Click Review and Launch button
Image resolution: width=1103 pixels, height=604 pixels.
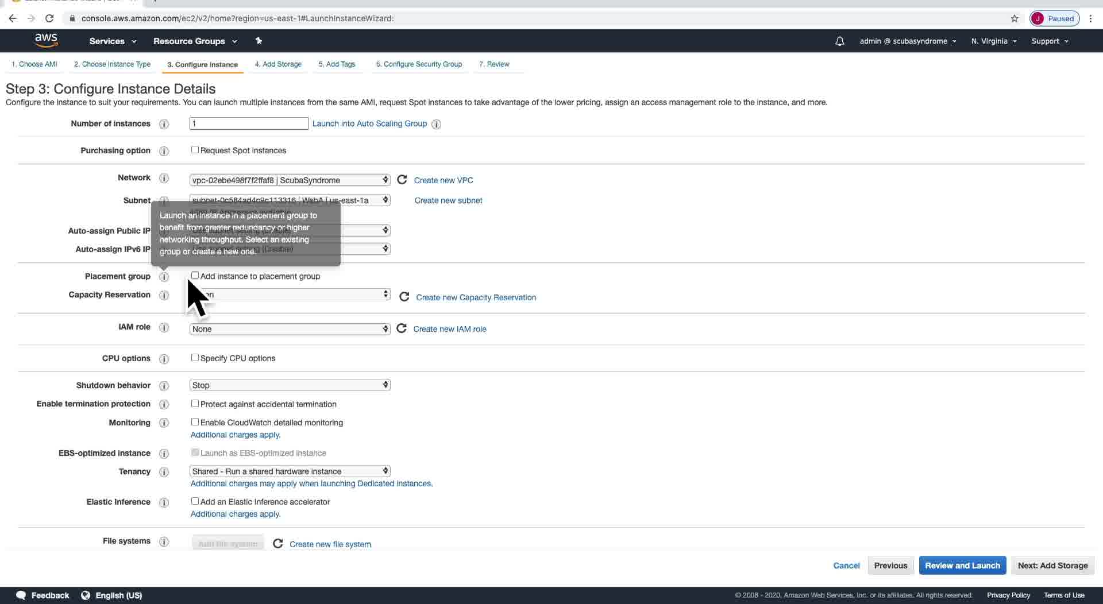coord(962,566)
